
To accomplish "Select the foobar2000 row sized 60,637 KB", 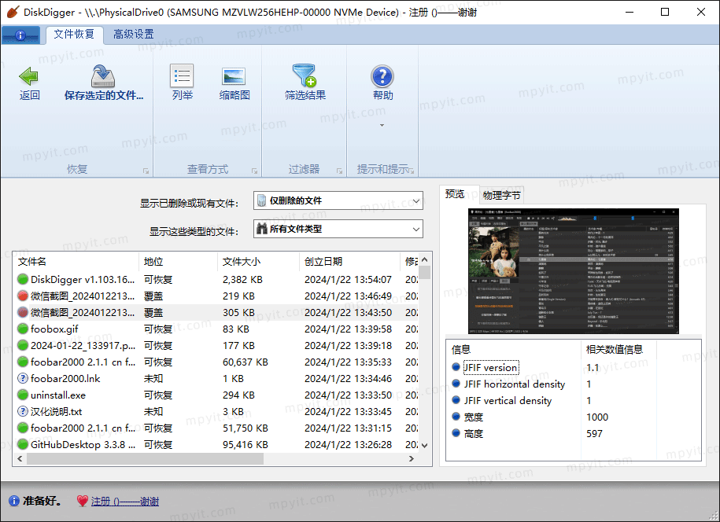I will pos(216,362).
